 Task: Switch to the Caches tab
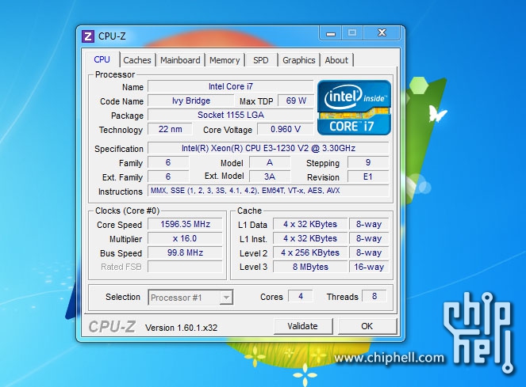click(x=137, y=60)
